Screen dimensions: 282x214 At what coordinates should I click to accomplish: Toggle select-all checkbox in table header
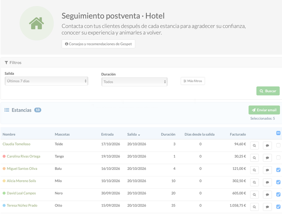278,133
